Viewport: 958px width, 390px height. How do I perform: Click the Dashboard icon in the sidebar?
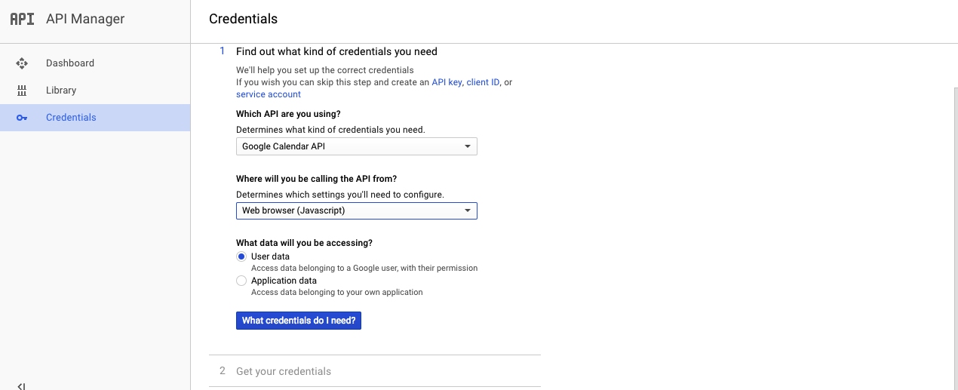(x=22, y=63)
